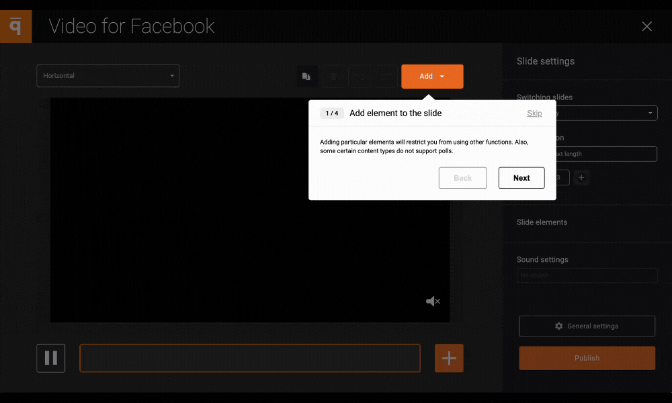
Task: Dismiss the tutorial via the Skip link
Action: (x=534, y=114)
